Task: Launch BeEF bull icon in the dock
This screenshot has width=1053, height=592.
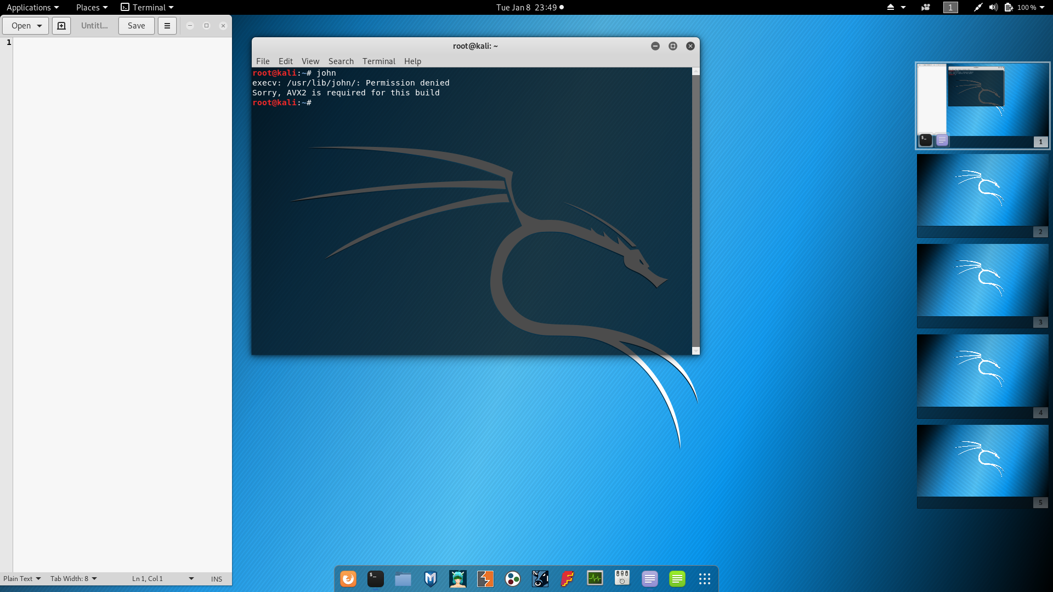Action: [540, 579]
